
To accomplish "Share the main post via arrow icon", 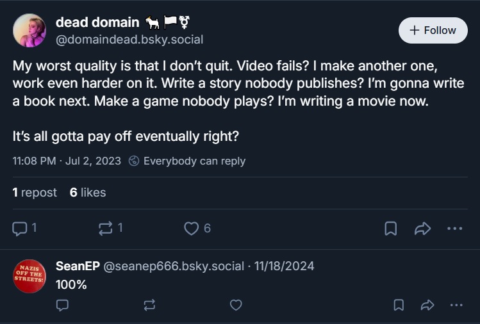I will pyautogui.click(x=422, y=229).
